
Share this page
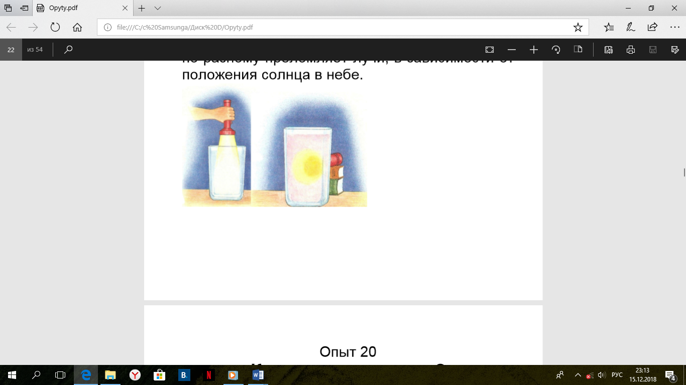tap(652, 27)
